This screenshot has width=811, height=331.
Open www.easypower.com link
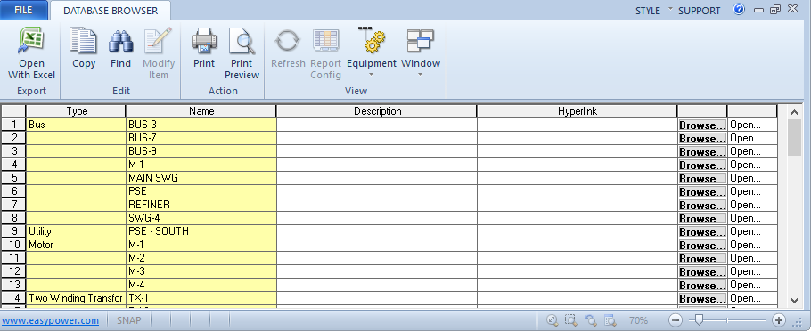tap(51, 320)
